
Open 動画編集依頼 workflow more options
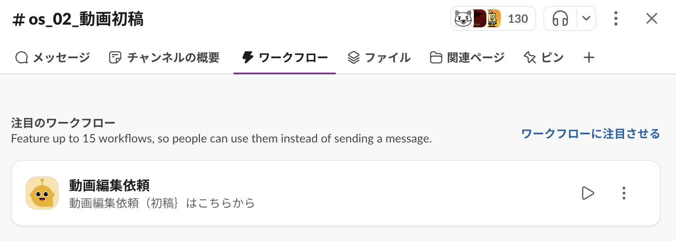(624, 193)
